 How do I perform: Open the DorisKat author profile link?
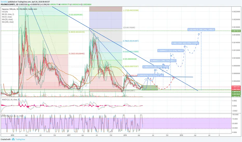[4, 2]
